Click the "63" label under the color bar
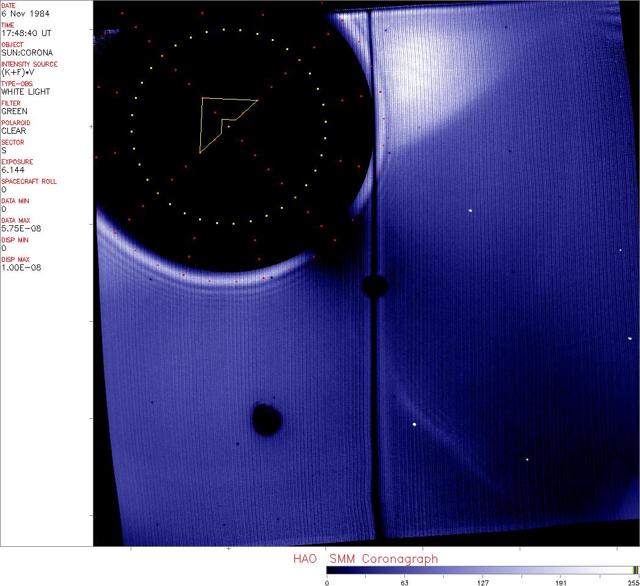Image resolution: width=640 pixels, height=586 pixels. point(404,582)
